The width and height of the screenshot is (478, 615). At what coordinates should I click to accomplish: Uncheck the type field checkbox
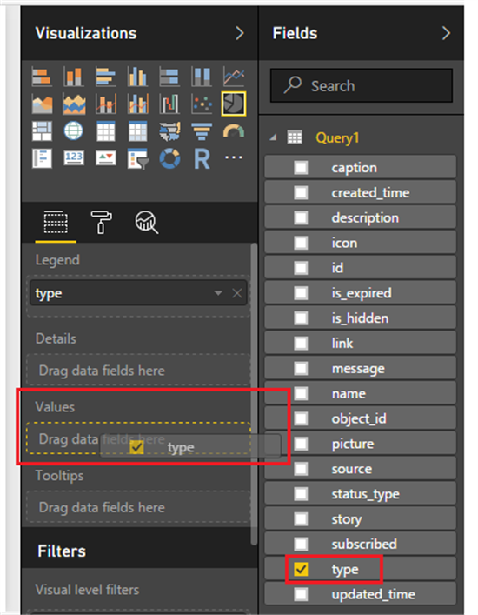[301, 569]
